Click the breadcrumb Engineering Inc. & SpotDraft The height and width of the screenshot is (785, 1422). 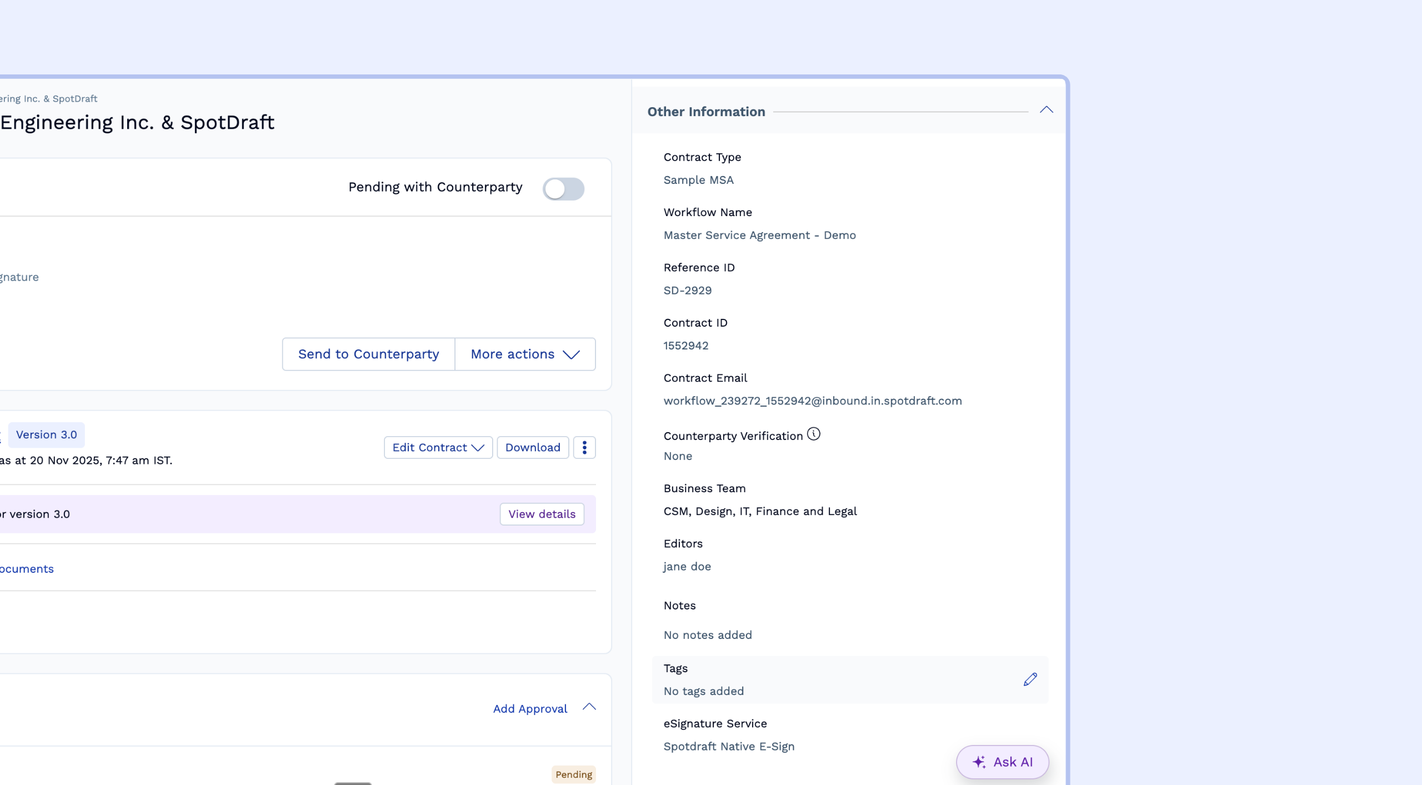[49, 99]
